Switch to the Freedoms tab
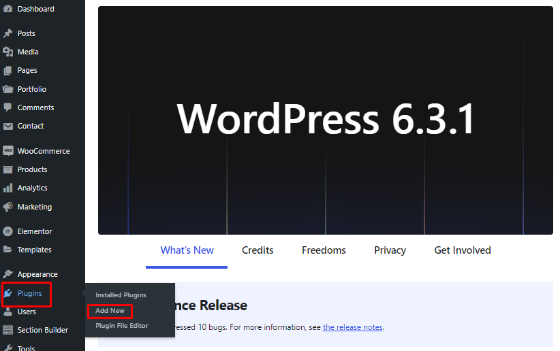 (324, 250)
